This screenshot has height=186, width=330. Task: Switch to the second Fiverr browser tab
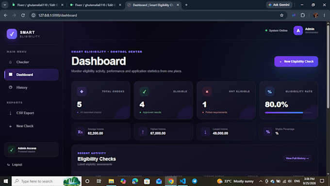[x=95, y=5]
